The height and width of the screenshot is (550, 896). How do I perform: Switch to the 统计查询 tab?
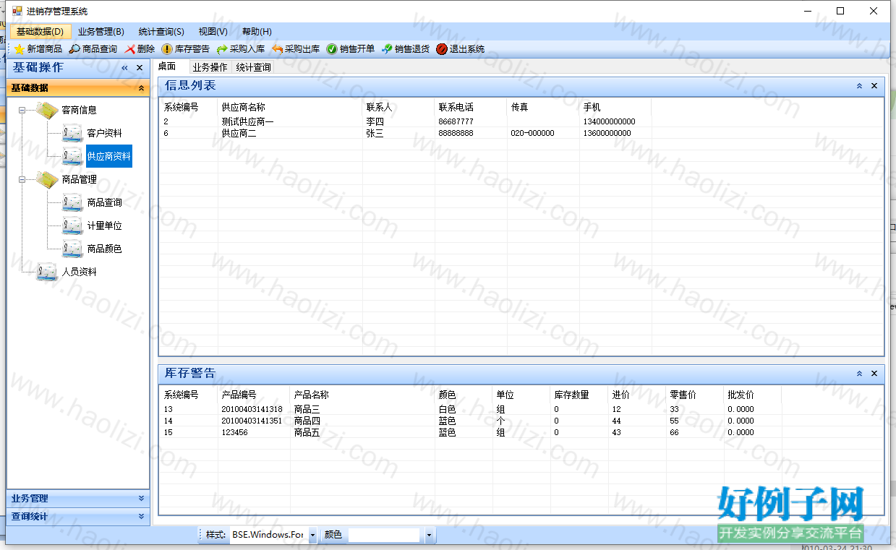(x=254, y=67)
